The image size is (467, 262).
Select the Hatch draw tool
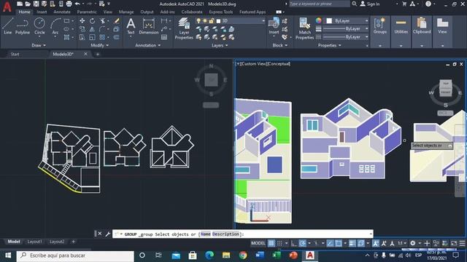[x=66, y=37]
